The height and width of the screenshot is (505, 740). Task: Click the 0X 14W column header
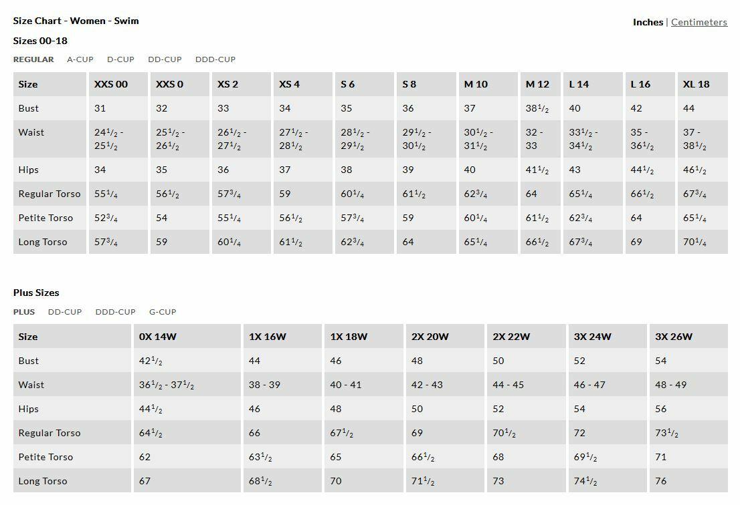[x=158, y=337]
